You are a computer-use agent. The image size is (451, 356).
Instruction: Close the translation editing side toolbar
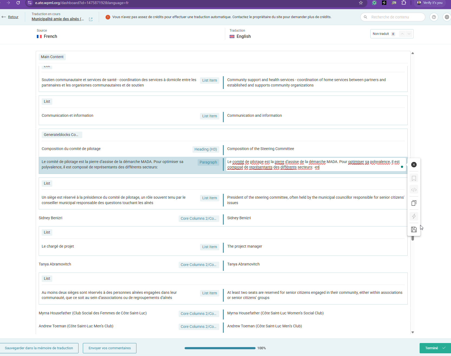[x=414, y=165]
